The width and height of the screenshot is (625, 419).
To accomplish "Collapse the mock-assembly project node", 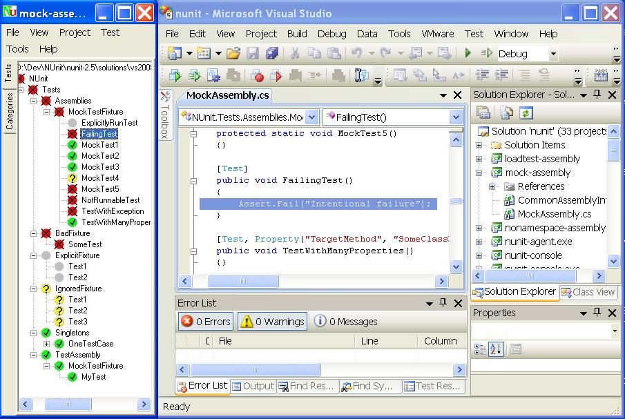I will (x=479, y=173).
